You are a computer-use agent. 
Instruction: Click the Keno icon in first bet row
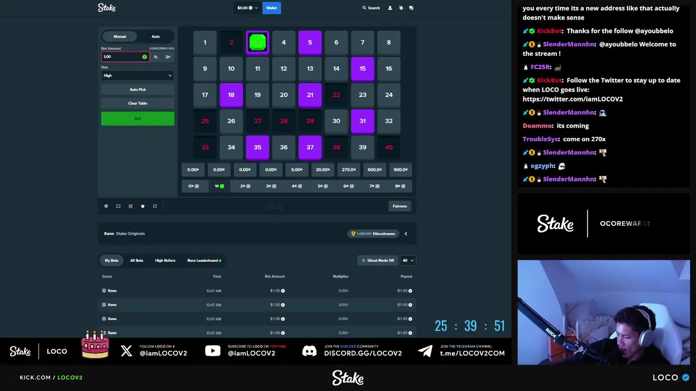[104, 291]
